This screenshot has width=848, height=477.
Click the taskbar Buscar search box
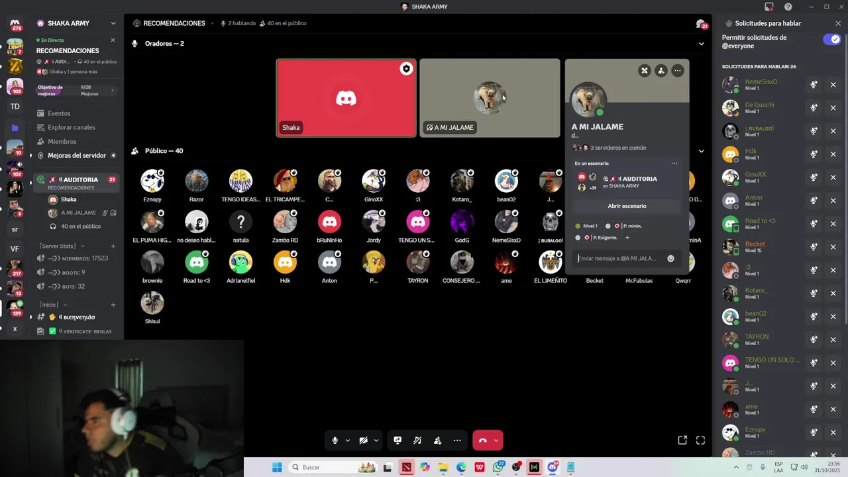click(333, 467)
